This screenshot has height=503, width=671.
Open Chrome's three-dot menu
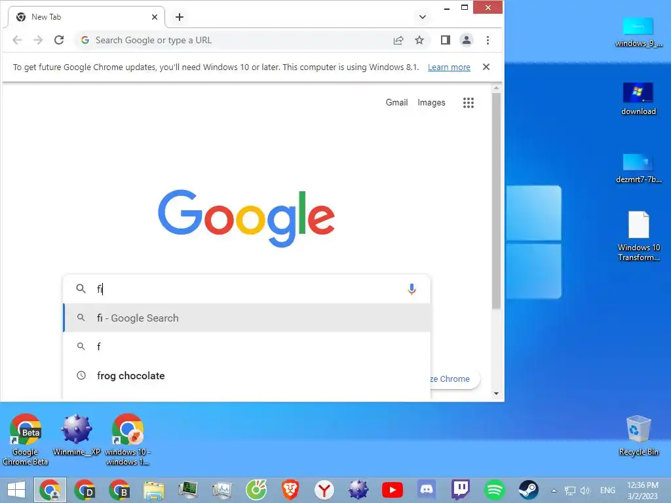pyautogui.click(x=488, y=40)
